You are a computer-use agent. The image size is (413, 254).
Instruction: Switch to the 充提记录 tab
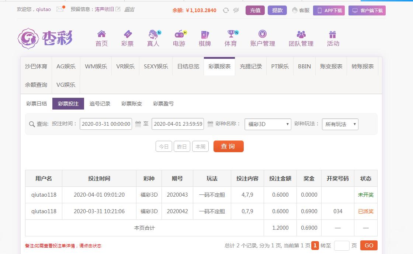tap(251, 67)
